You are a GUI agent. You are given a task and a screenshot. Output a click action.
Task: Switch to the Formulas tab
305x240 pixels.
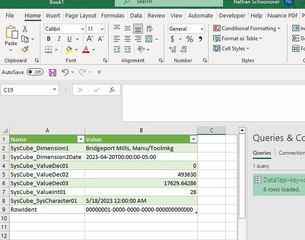tap(112, 15)
